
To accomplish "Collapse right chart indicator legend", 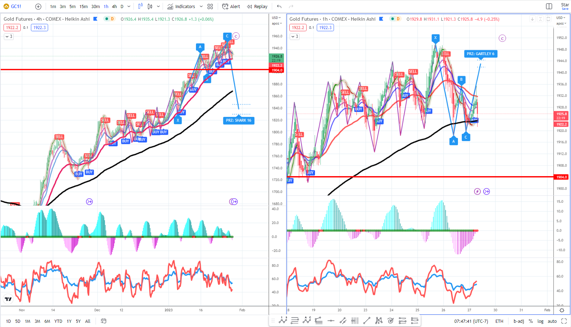I will point(295,36).
